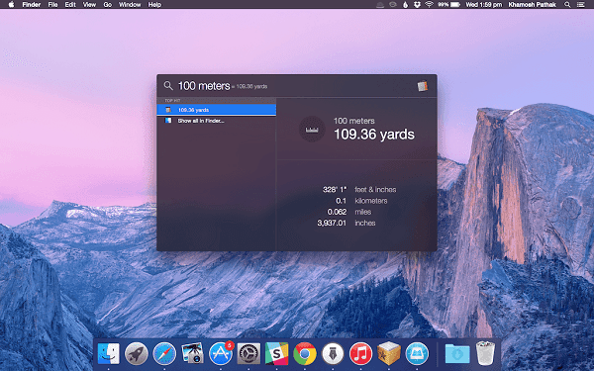Click the Wed 1:59 pm clock
The height and width of the screenshot is (371, 594).
[484, 5]
